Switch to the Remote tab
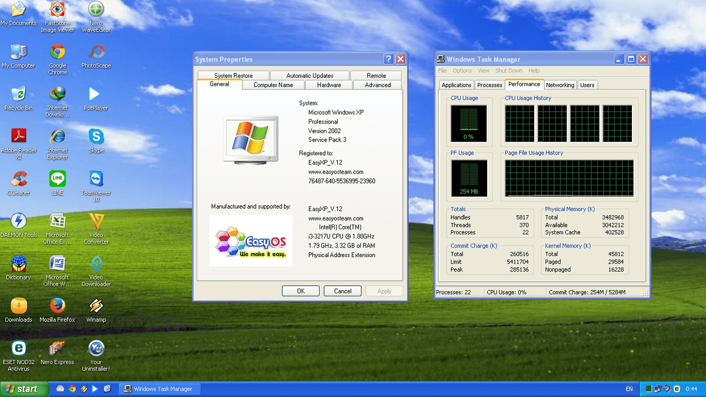The image size is (706, 397). click(x=377, y=75)
